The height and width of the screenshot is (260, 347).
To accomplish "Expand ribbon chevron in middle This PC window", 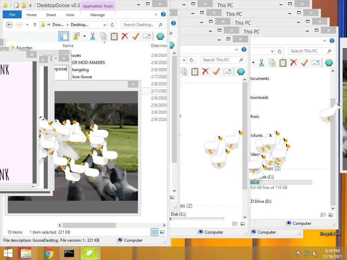I will pos(236,49).
